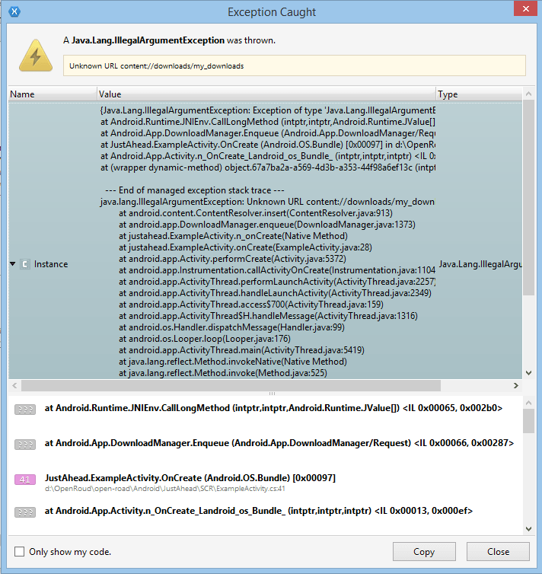
Task: Click the splitter grip between table and stack list
Action: point(272,394)
